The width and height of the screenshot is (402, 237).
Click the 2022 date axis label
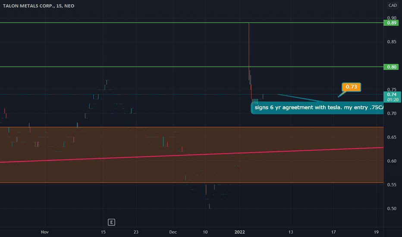pos(240,232)
